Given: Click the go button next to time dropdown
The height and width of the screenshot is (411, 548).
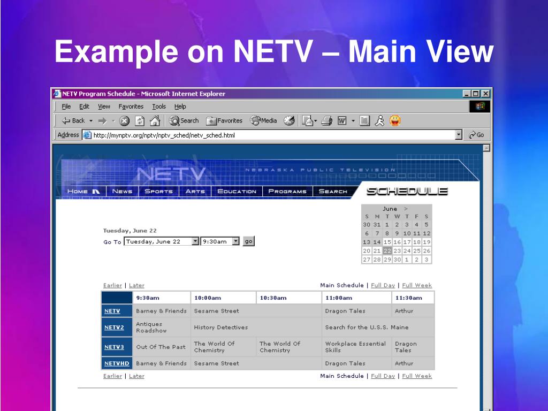Looking at the screenshot, I should (x=248, y=241).
